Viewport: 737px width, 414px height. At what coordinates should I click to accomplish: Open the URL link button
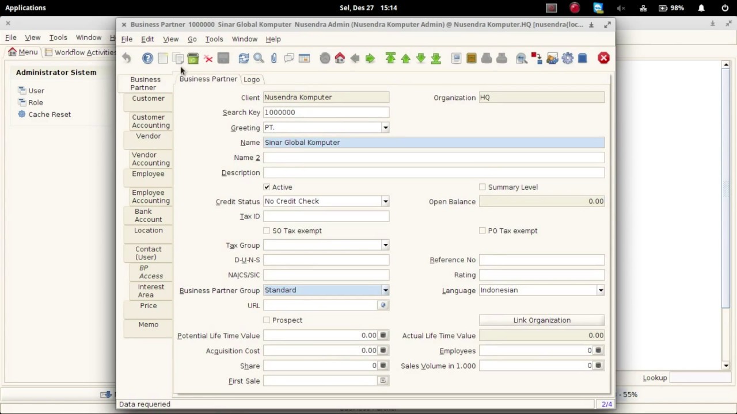[383, 305]
